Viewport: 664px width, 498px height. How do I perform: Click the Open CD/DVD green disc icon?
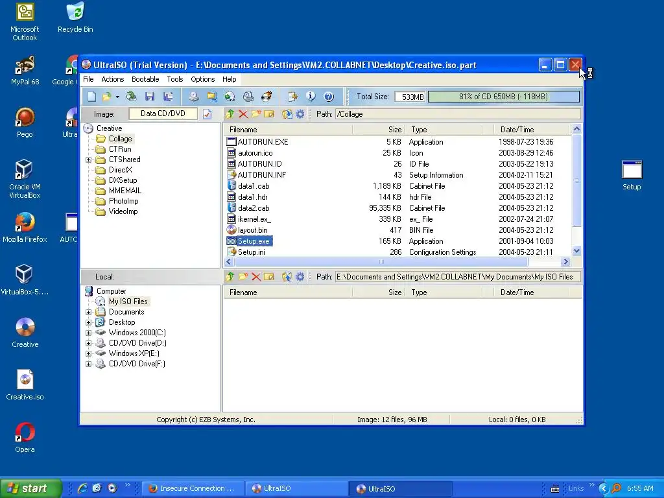point(131,97)
